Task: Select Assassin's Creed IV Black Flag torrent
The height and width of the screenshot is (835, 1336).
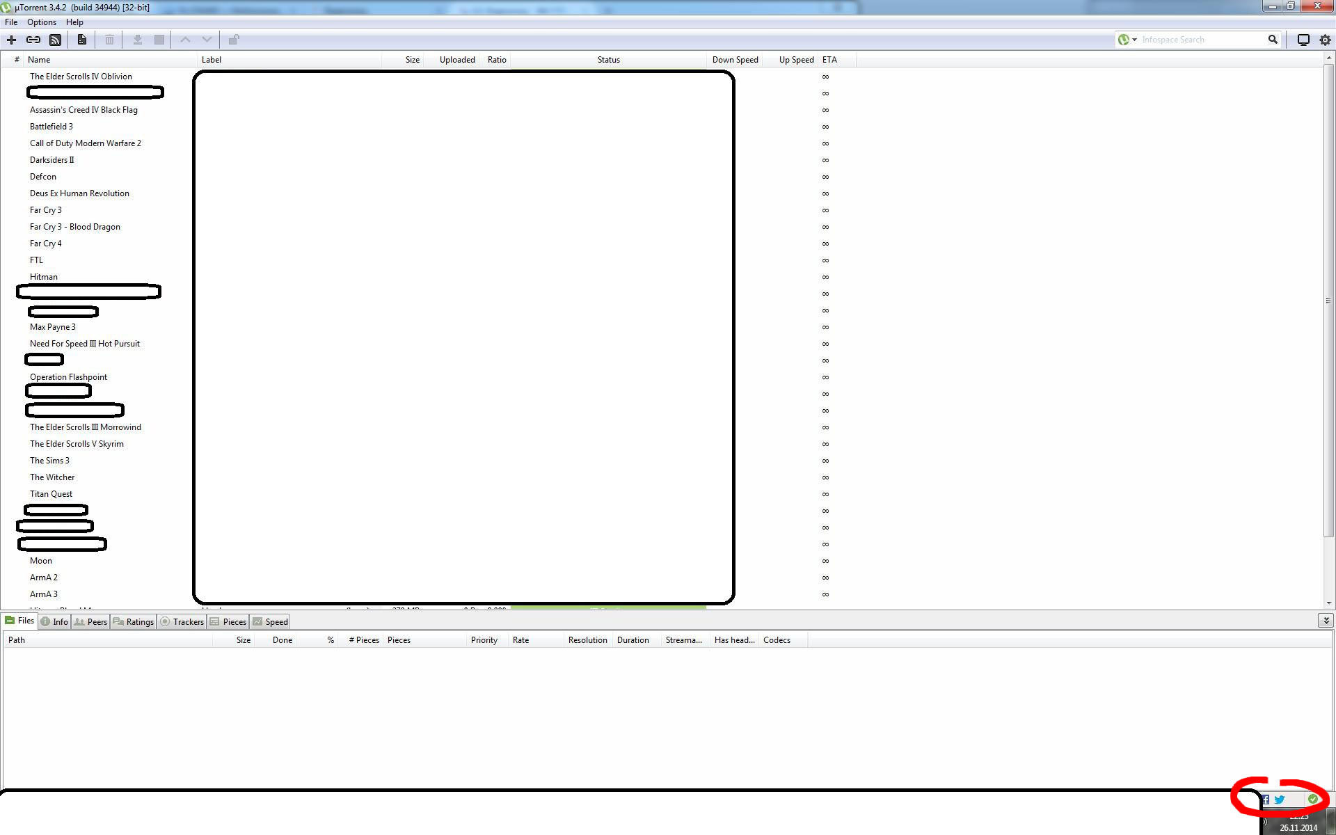Action: [x=83, y=110]
